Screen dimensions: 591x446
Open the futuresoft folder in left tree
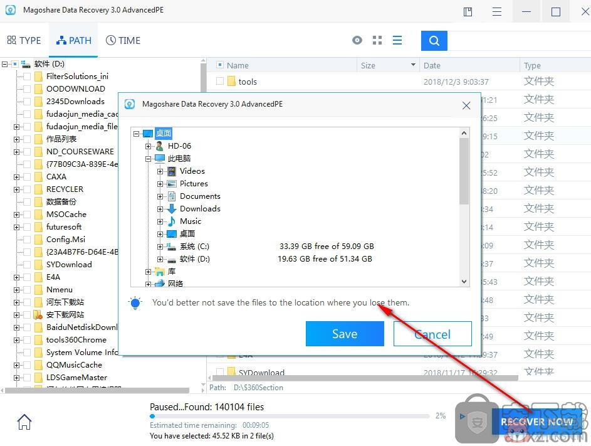[x=64, y=227]
